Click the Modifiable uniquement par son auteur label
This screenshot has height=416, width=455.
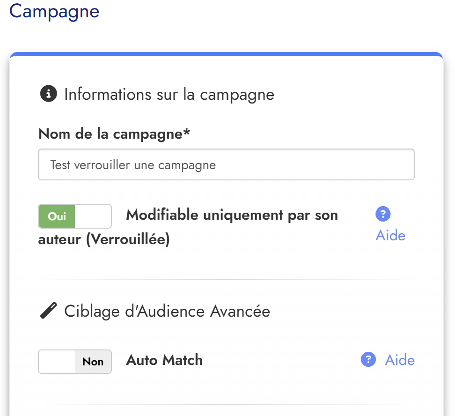point(232,215)
